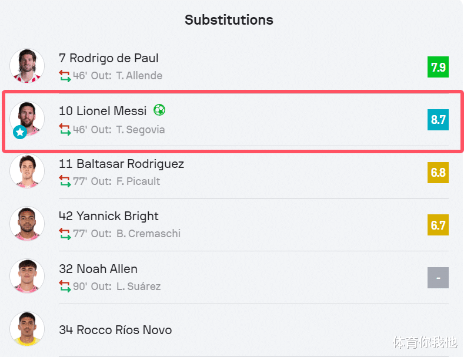Click the gray dash rating for Noah Allen

438,278
